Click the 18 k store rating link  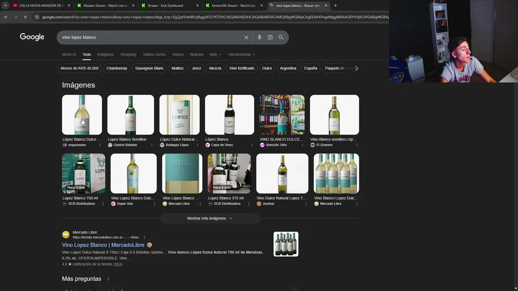118,264
